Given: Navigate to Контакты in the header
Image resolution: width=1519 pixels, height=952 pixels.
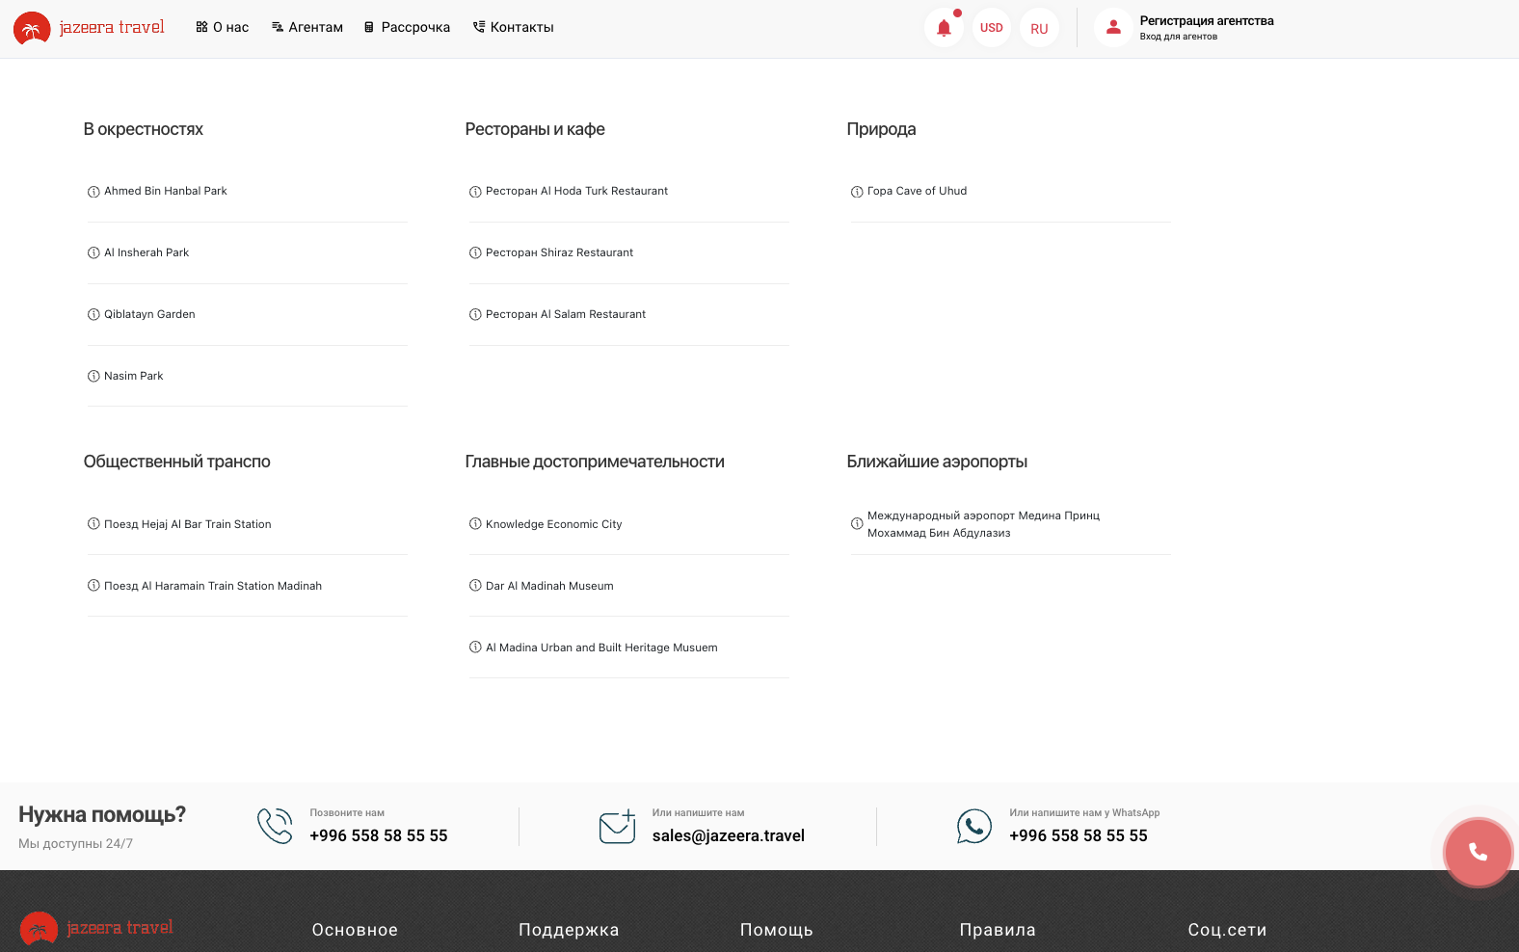Looking at the screenshot, I should coord(514,27).
